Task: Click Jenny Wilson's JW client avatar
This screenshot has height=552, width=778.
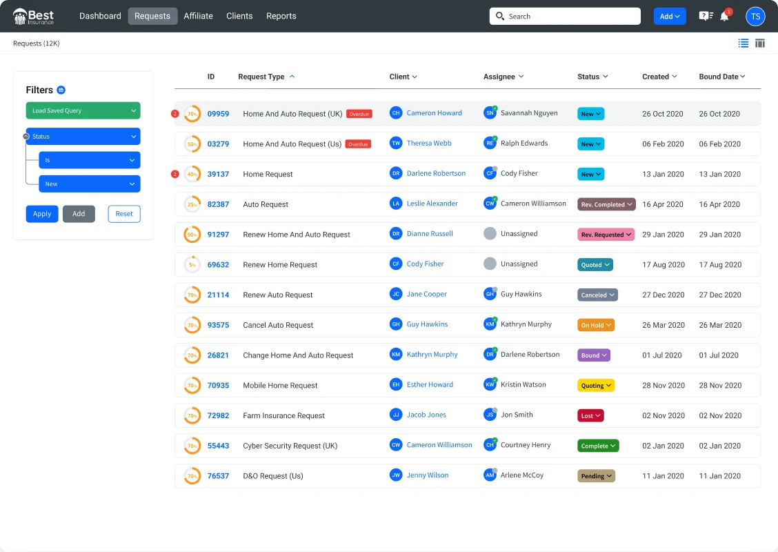Action: coord(395,475)
